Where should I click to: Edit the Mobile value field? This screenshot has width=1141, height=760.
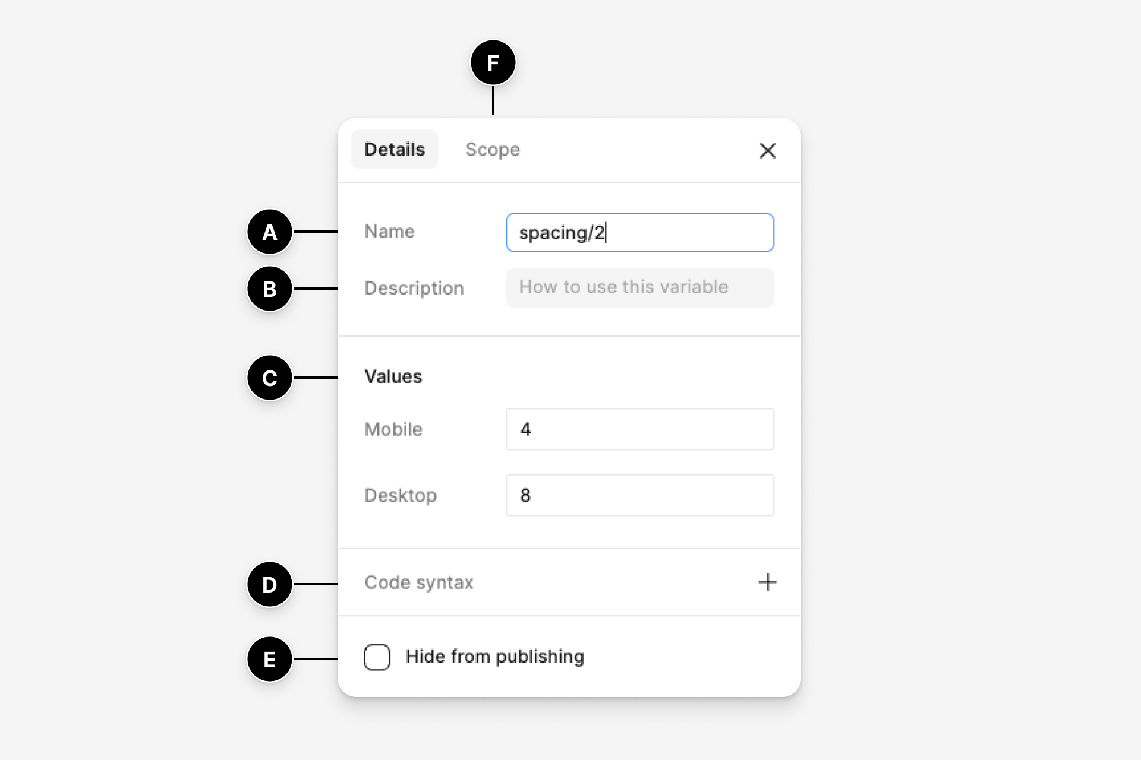[639, 429]
